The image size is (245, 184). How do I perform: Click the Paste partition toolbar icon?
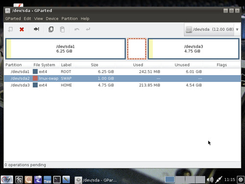pos(62,29)
